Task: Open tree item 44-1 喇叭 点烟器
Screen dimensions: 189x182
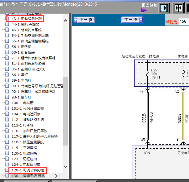Action: (x=25, y=24)
